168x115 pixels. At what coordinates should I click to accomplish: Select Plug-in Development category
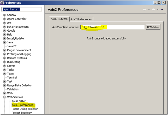click(x=19, y=50)
